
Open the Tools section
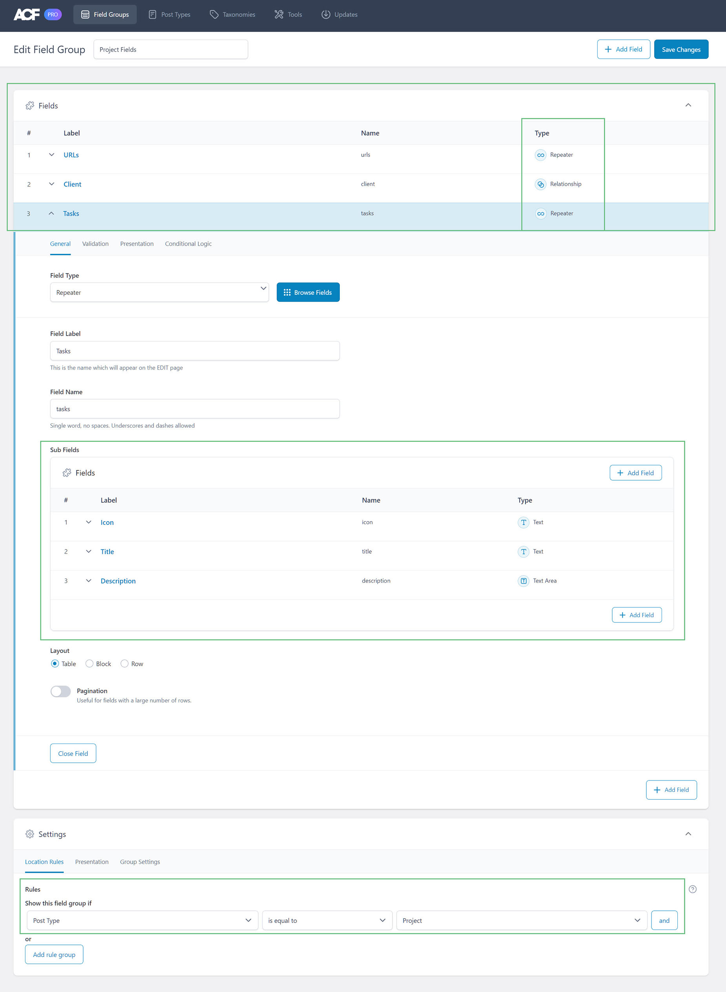pyautogui.click(x=288, y=14)
